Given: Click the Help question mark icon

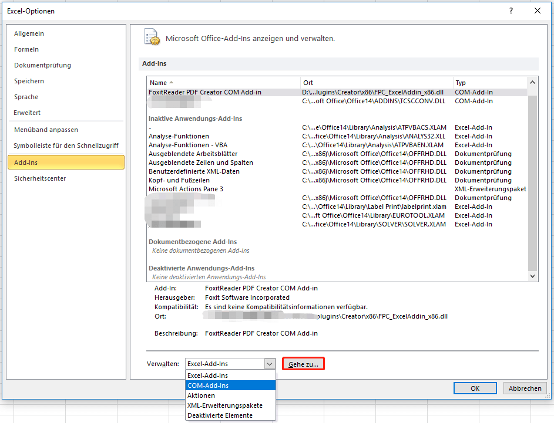Looking at the screenshot, I should point(511,11).
